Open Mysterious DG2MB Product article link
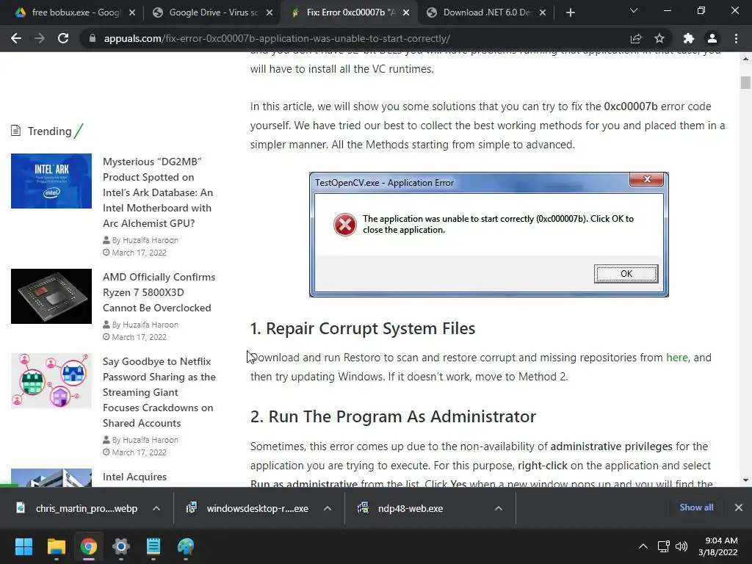The width and height of the screenshot is (752, 564). (159, 192)
